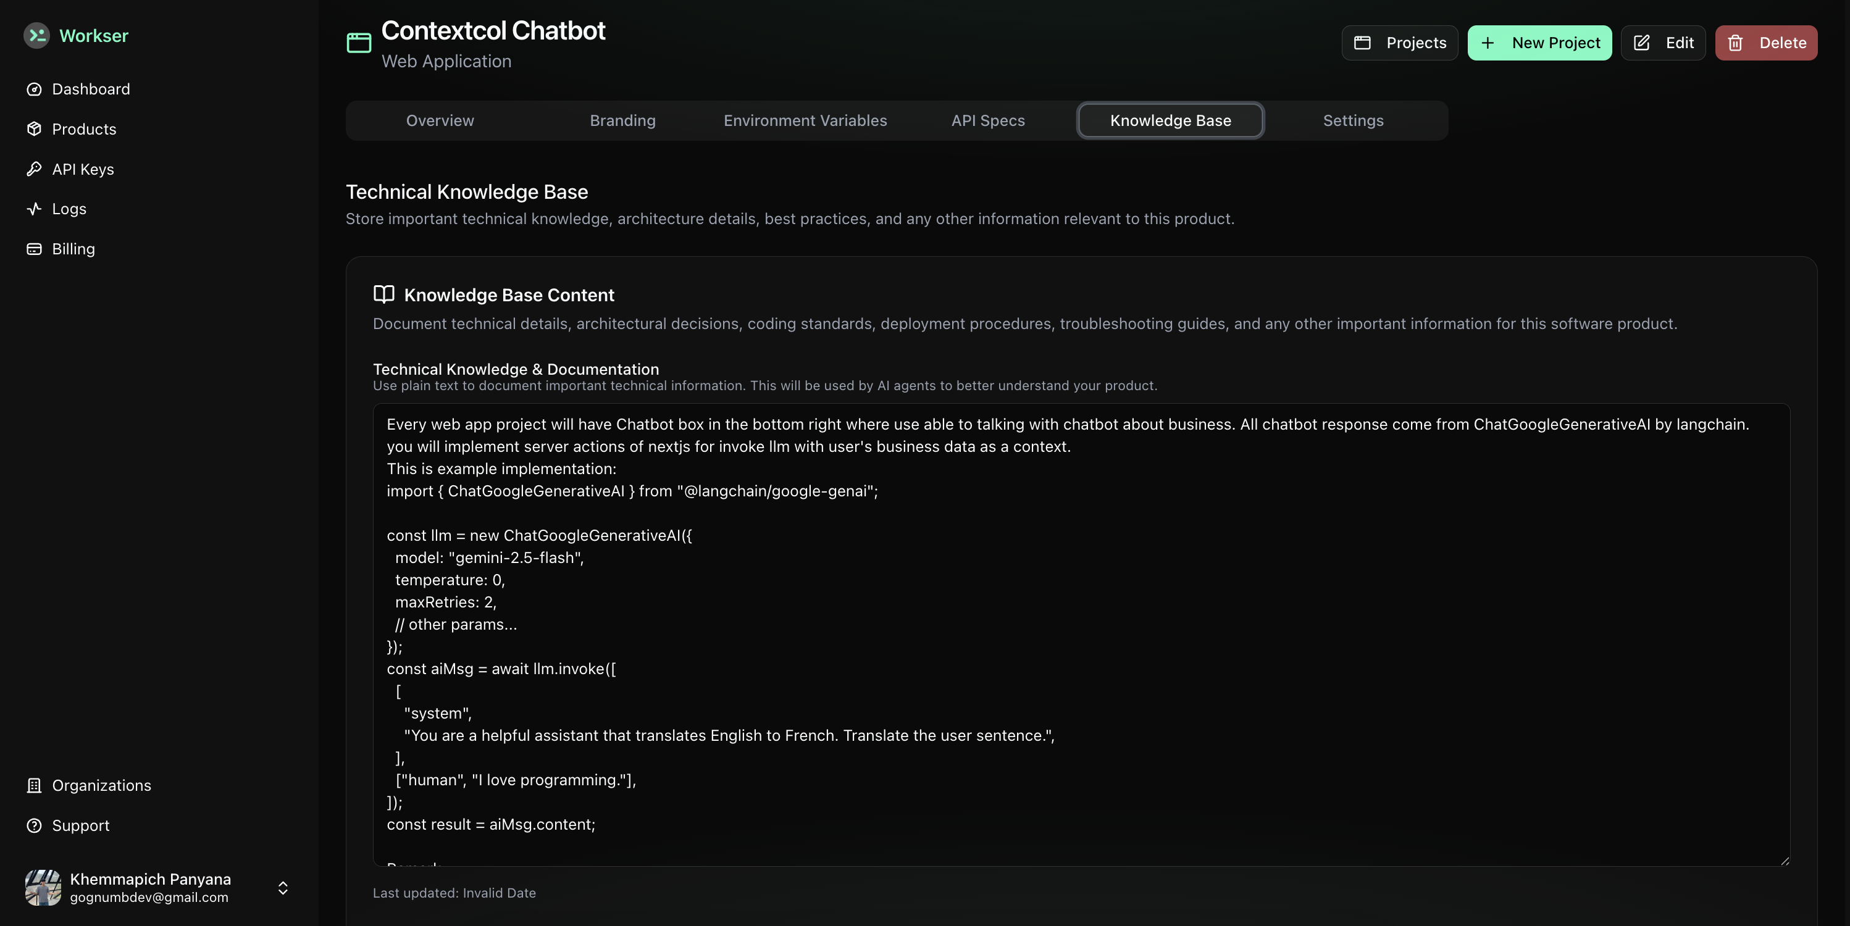Click the API Keys key icon

coord(35,169)
